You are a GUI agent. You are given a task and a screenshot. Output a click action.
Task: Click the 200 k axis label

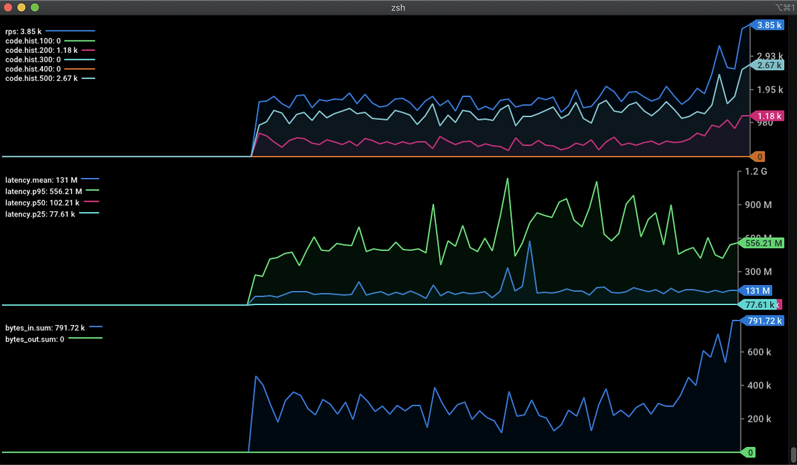point(760,419)
